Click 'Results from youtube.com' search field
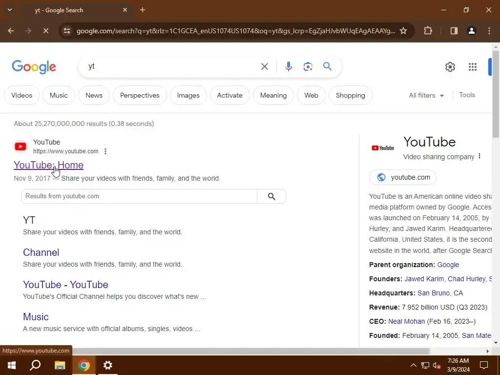Viewport: 500px width, 375px height. (139, 196)
